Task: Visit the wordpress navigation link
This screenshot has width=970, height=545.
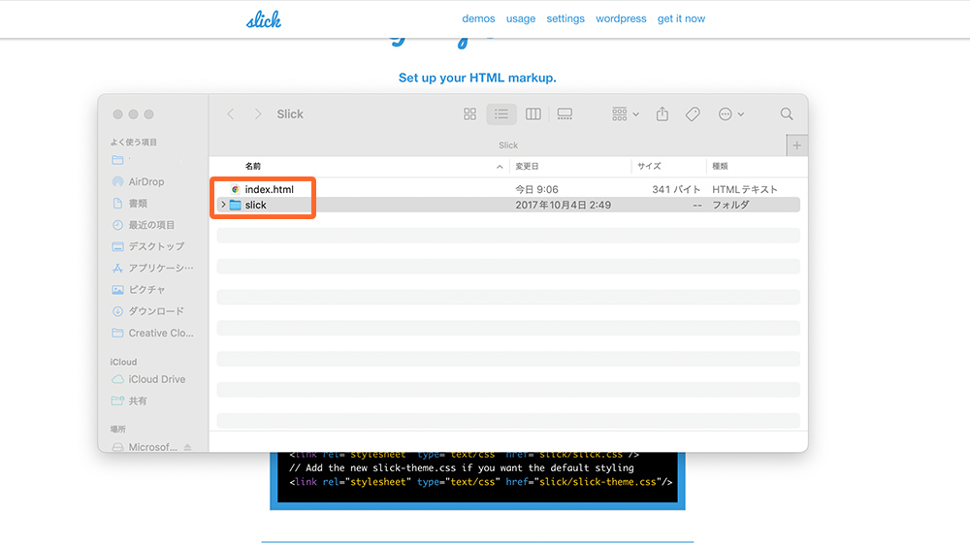Action: click(x=621, y=18)
